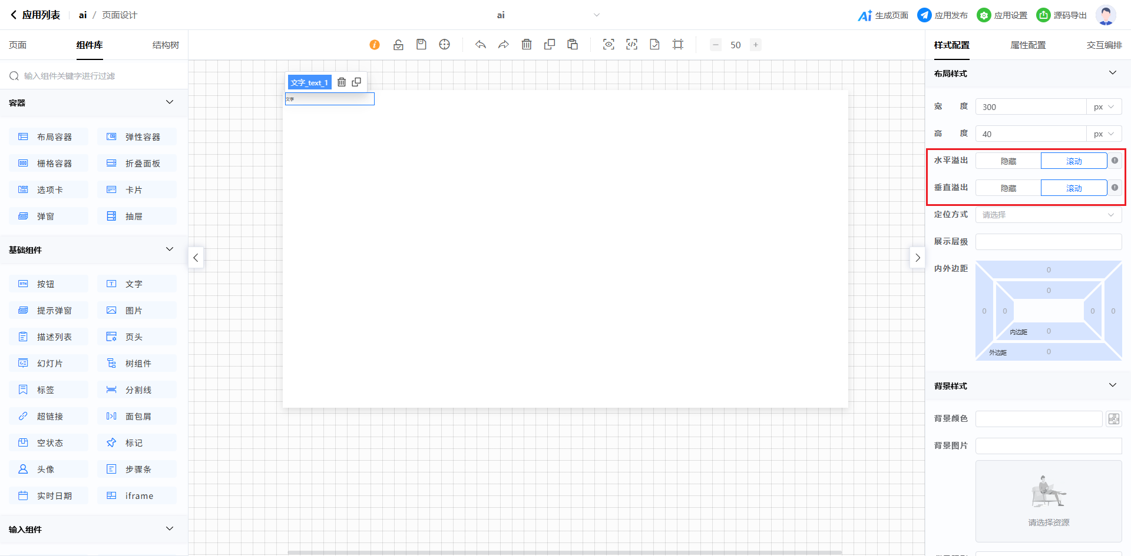Click the 应用发布 button
The width and height of the screenshot is (1131, 556).
(943, 15)
